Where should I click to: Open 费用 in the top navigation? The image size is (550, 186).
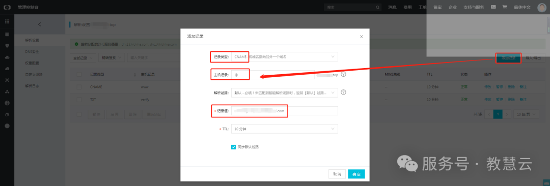coord(407,7)
